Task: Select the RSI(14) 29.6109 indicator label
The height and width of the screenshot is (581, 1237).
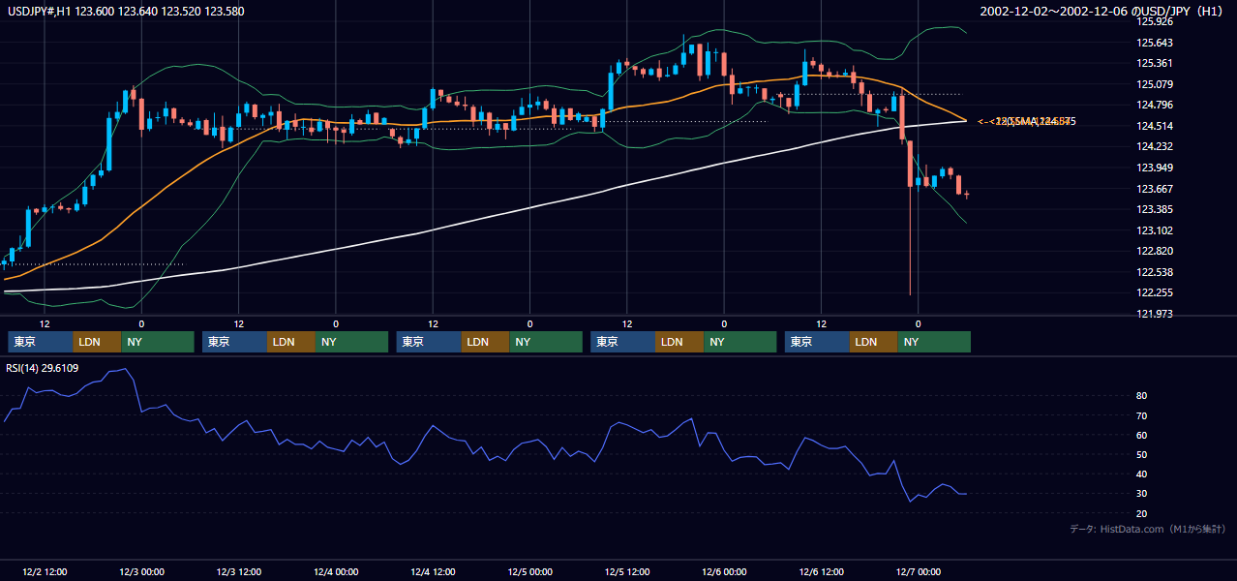Action: pyautogui.click(x=42, y=368)
